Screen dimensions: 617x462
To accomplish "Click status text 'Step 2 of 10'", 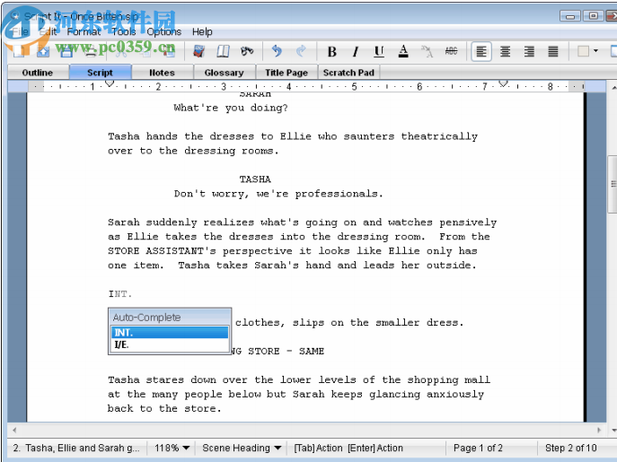I will [x=570, y=448].
